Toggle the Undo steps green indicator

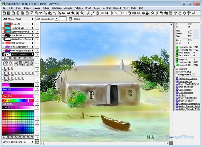[177, 53]
